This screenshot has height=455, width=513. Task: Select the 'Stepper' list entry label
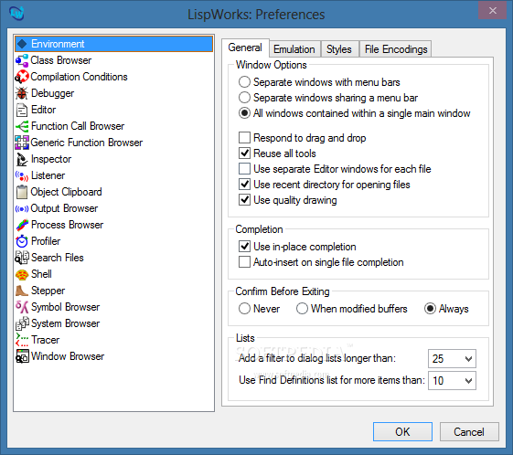click(x=48, y=291)
